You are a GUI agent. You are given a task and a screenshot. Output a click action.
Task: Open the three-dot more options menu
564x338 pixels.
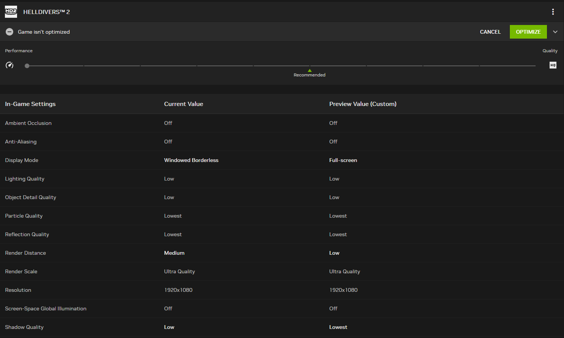pos(553,12)
